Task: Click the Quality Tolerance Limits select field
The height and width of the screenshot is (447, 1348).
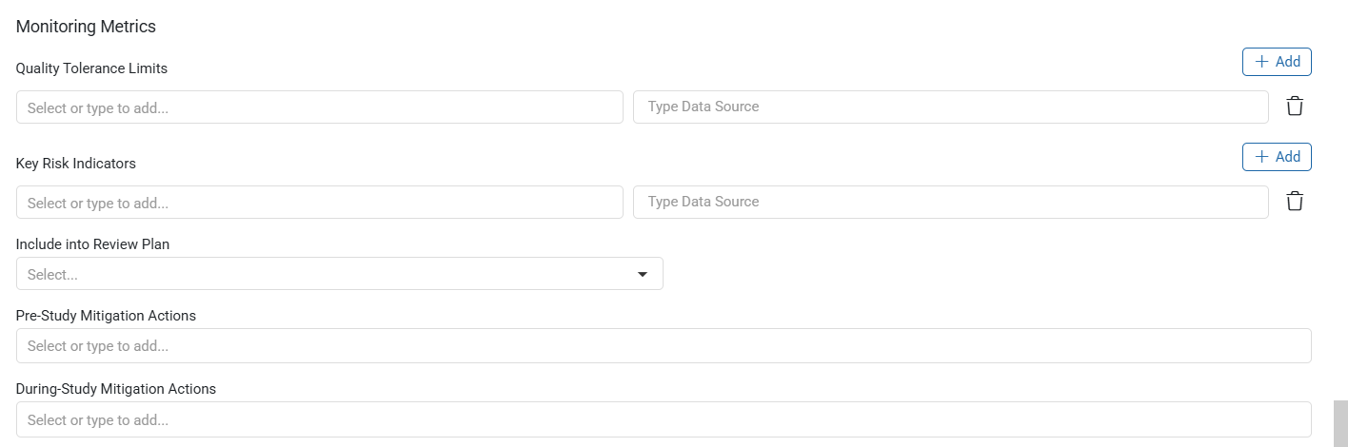Action: tap(320, 107)
